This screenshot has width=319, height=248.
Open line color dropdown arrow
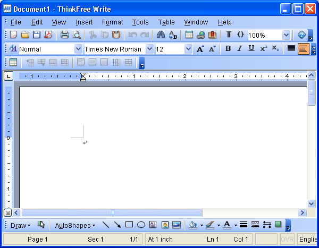coord(219,225)
